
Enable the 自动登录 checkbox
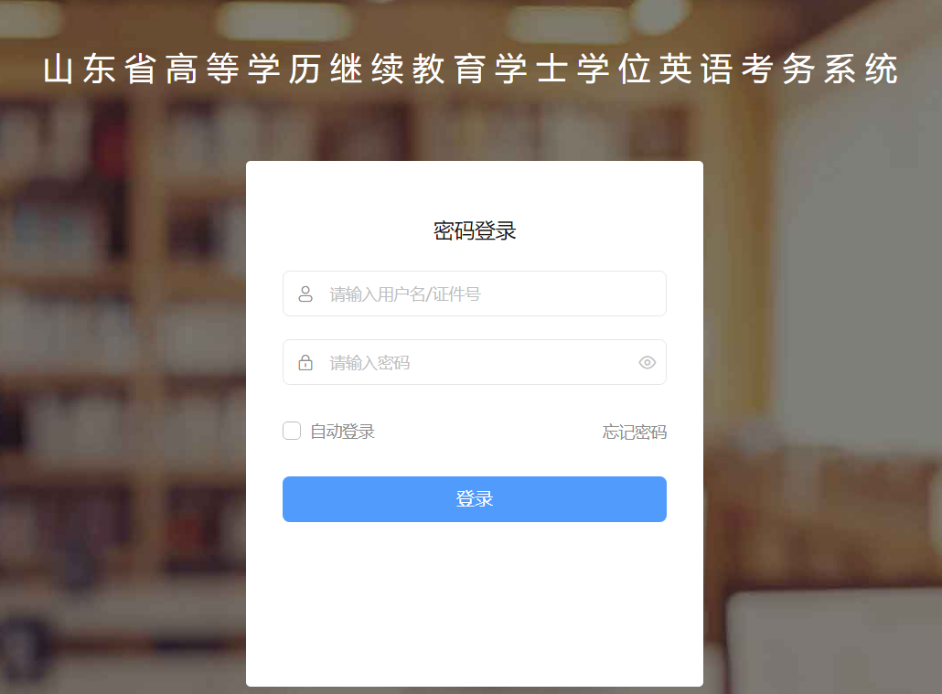(292, 431)
